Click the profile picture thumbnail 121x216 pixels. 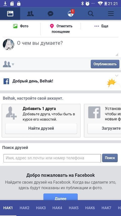(x=9, y=45)
